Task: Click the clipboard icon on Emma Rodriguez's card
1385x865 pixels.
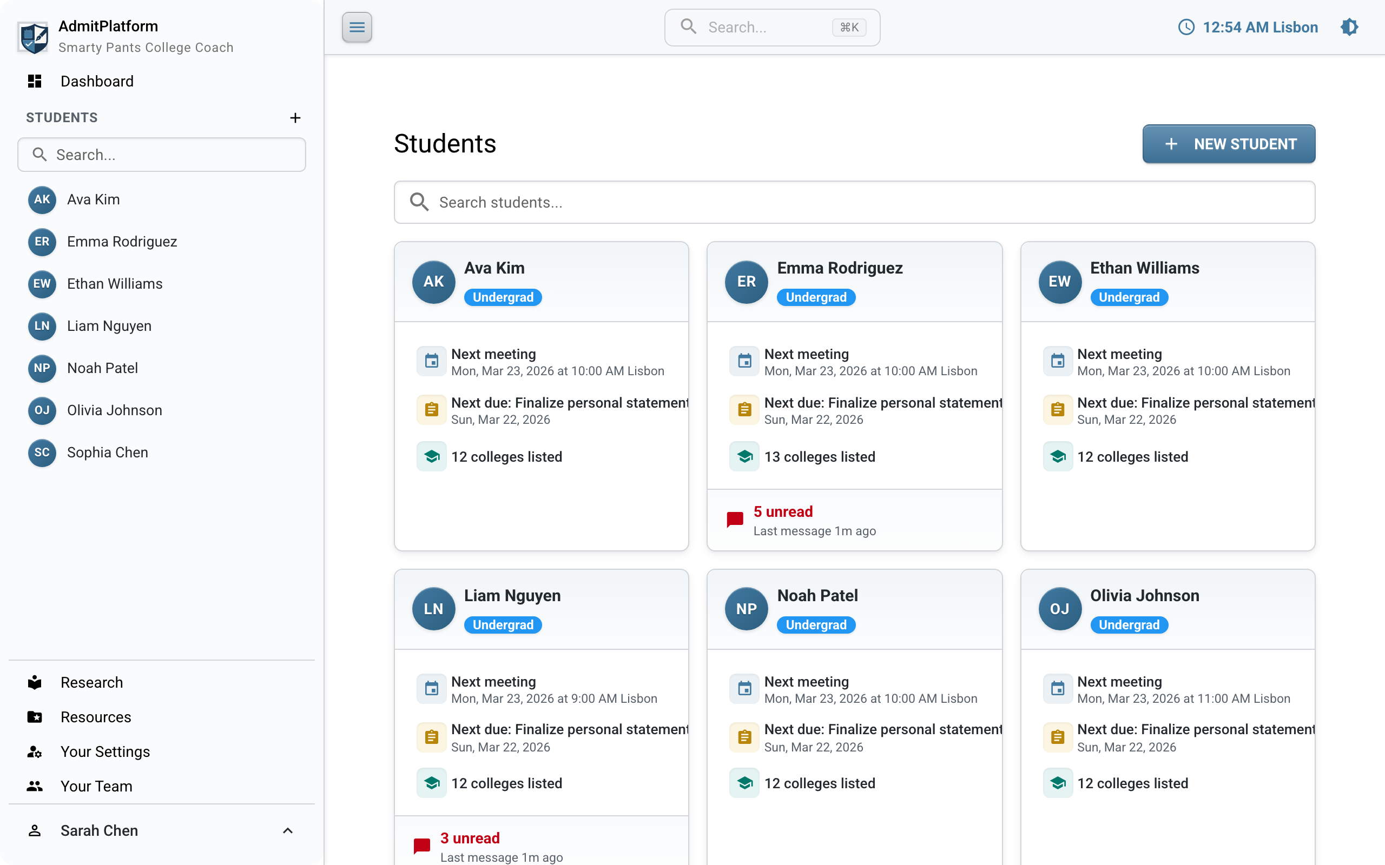Action: [744, 410]
